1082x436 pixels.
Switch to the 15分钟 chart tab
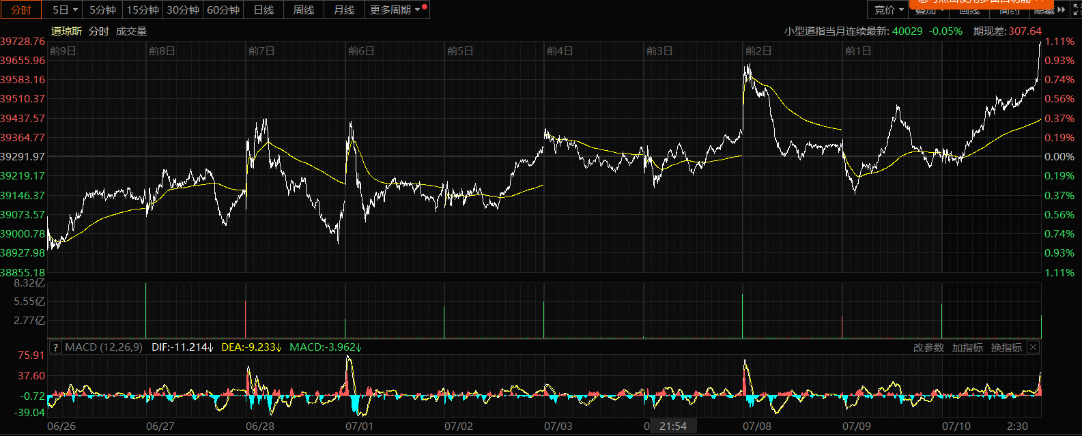pyautogui.click(x=143, y=10)
